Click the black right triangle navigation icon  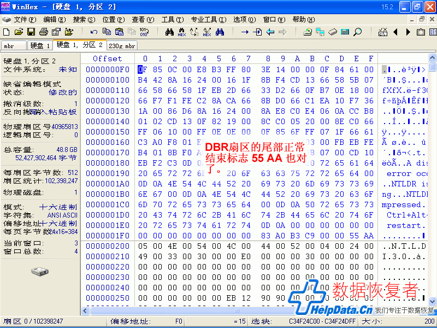coord(408,32)
